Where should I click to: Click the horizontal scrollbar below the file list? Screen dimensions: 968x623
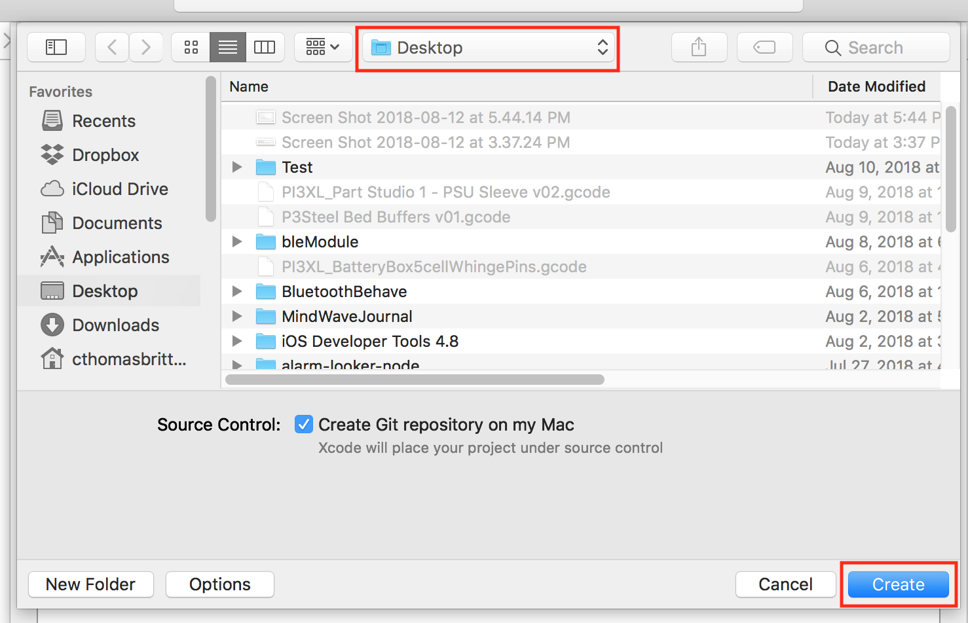tap(414, 379)
